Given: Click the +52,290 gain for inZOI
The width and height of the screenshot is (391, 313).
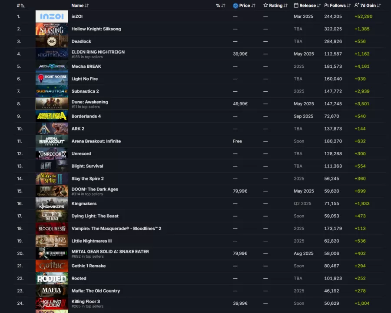Looking at the screenshot, I should pos(363,17).
